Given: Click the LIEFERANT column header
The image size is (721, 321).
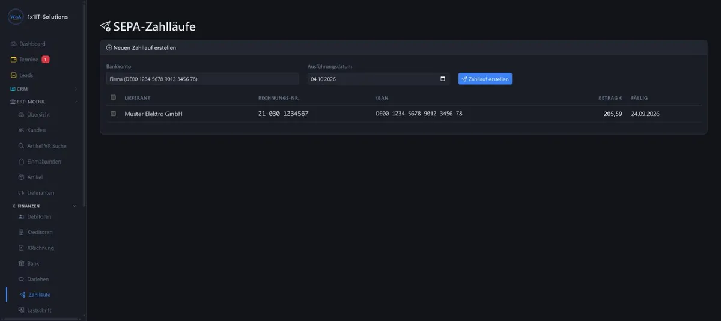Looking at the screenshot, I should coord(138,97).
